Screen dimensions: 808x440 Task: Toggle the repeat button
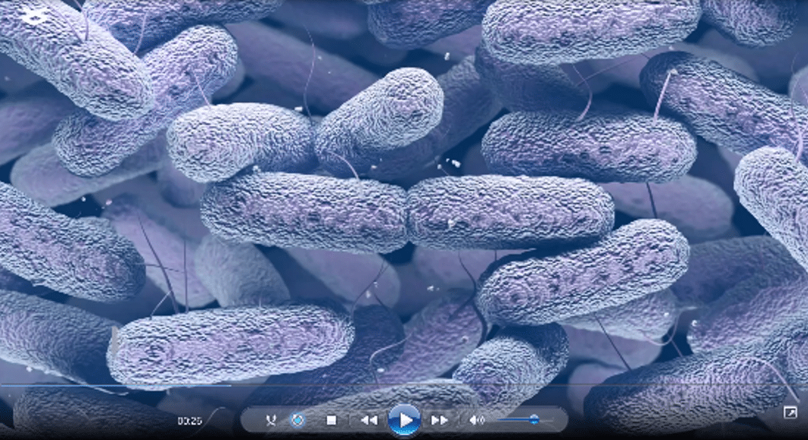[298, 420]
